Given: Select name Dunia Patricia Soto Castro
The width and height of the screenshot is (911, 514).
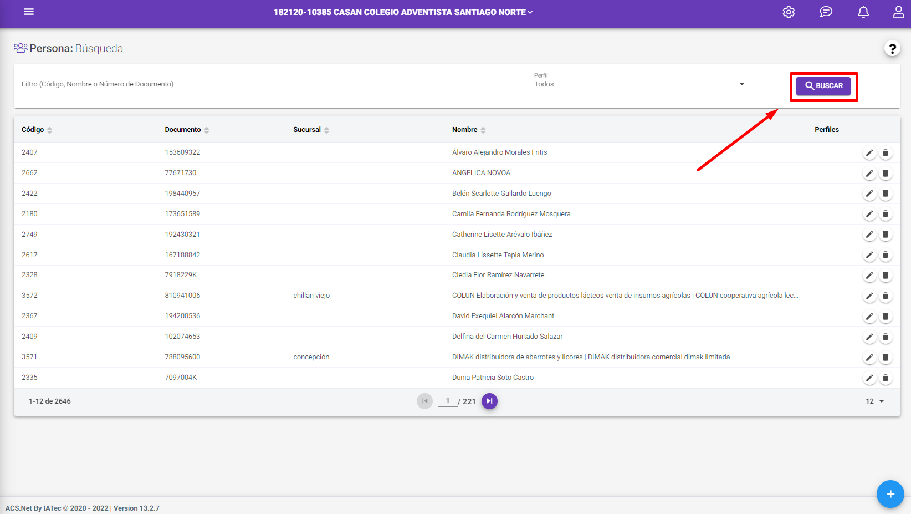Looking at the screenshot, I should coord(493,378).
